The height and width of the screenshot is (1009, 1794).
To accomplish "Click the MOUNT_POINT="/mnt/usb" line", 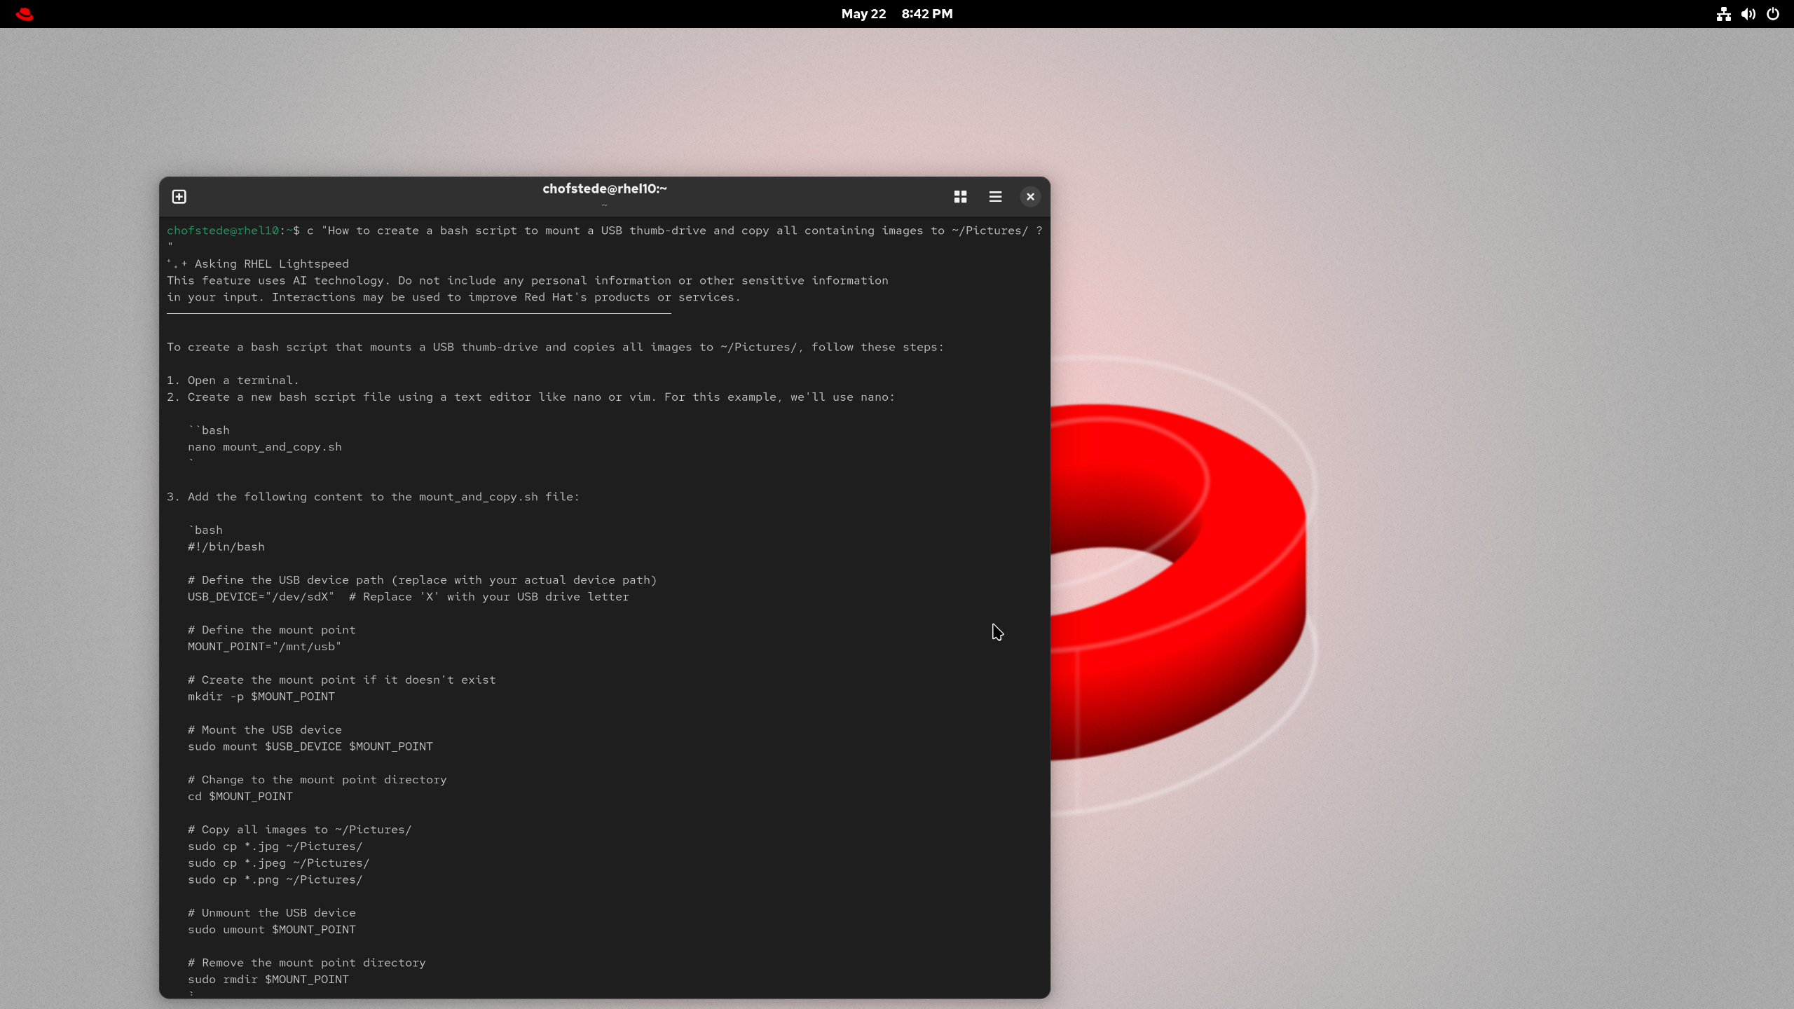I will 264,647.
